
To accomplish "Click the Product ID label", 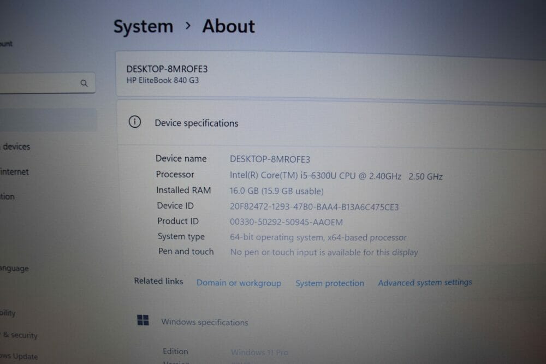I will (x=178, y=221).
